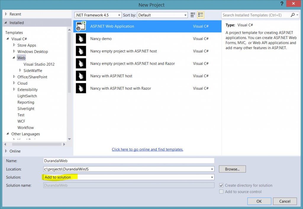The width and height of the screenshot is (303, 209).
Task: Click the list view icon next to search
Action: 201,15
